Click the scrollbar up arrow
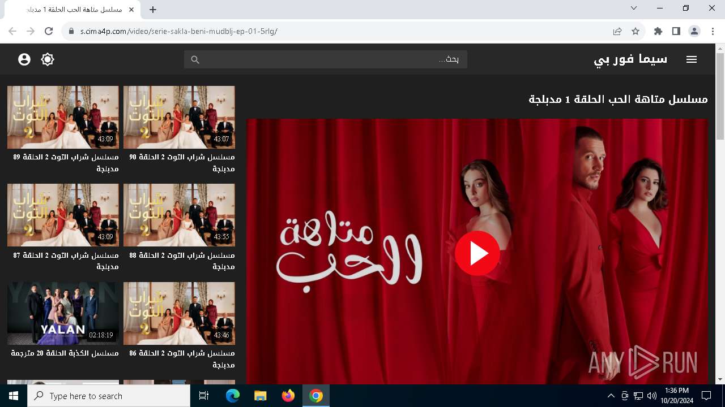Screen dimensions: 725x407 point(720,49)
